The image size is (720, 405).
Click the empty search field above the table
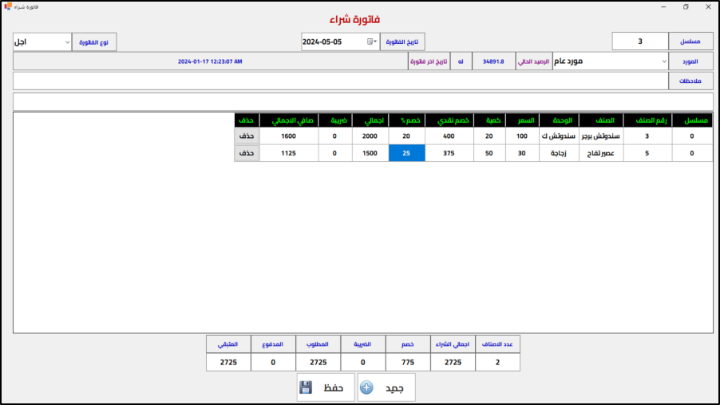(362, 101)
